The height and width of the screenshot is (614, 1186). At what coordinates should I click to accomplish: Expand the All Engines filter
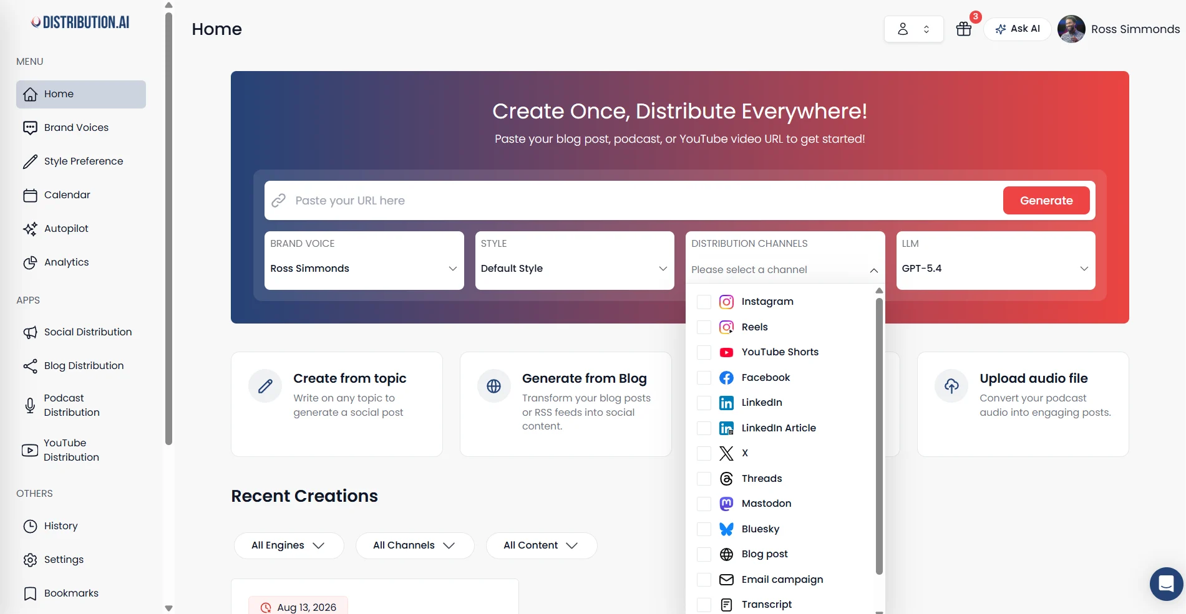(x=289, y=545)
